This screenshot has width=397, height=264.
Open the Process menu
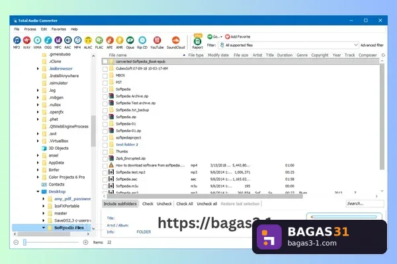(x=30, y=29)
